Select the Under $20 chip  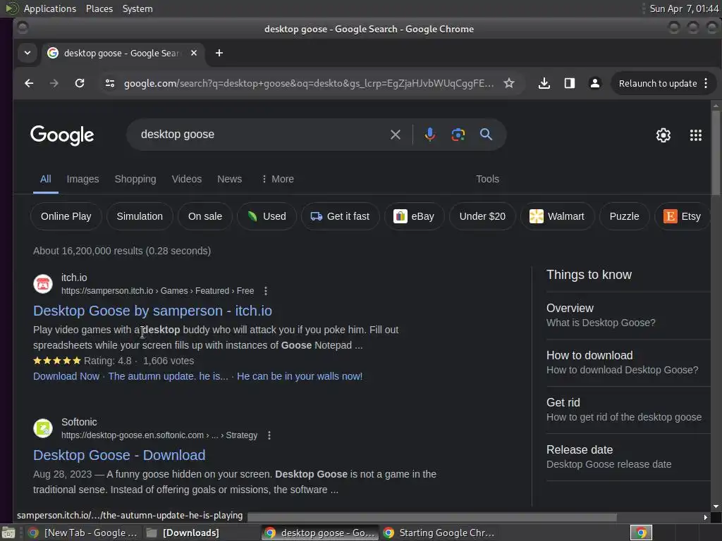[482, 216]
